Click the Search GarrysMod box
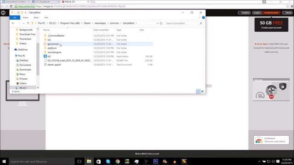This screenshot has height=165, width=294. [184, 23]
